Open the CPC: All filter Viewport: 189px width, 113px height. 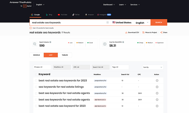[81, 67]
